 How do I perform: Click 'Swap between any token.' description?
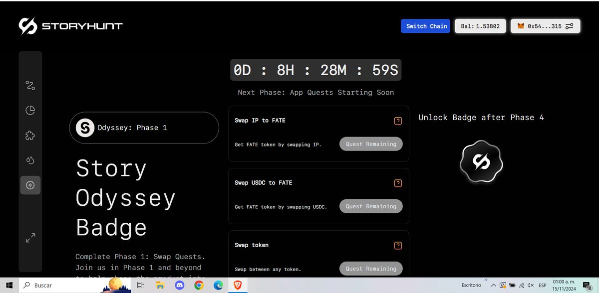click(268, 269)
